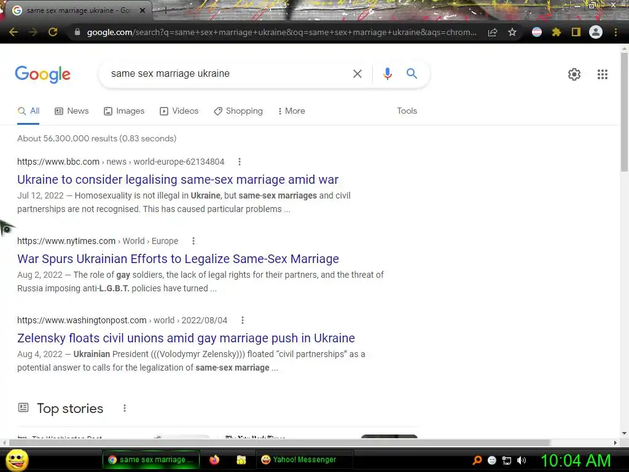Viewport: 629px width, 472px height.
Task: Open Google settings gear icon
Action: point(574,74)
